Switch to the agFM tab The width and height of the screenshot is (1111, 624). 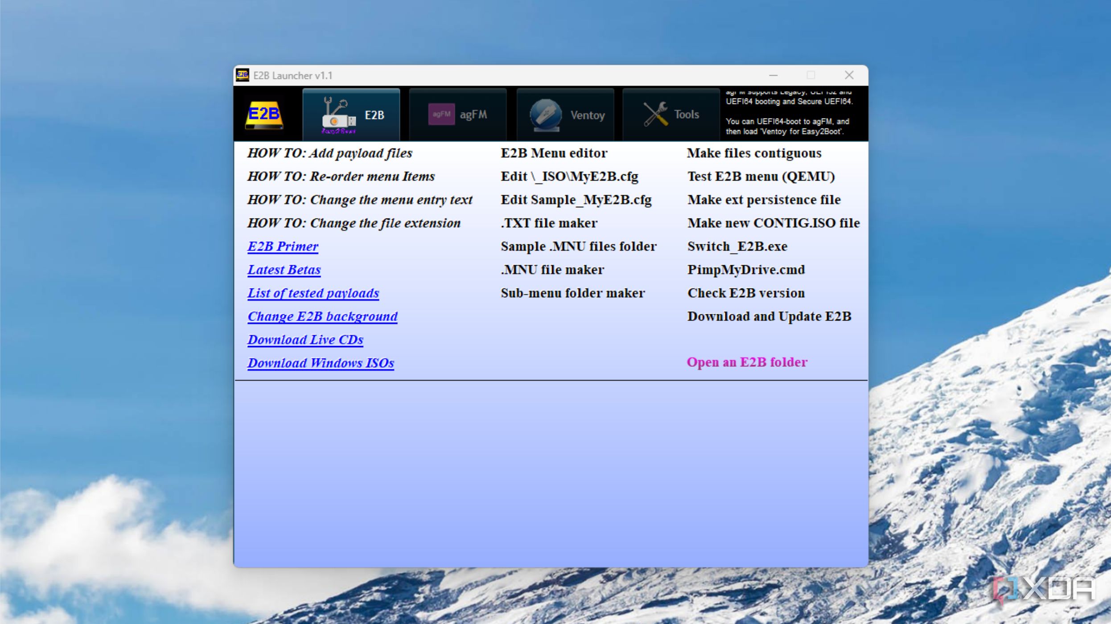(x=458, y=115)
